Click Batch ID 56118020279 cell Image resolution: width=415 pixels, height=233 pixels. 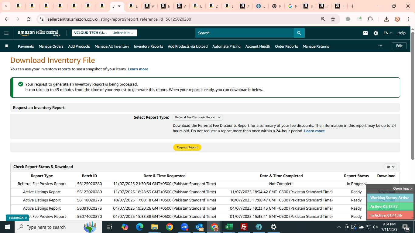(x=89, y=200)
